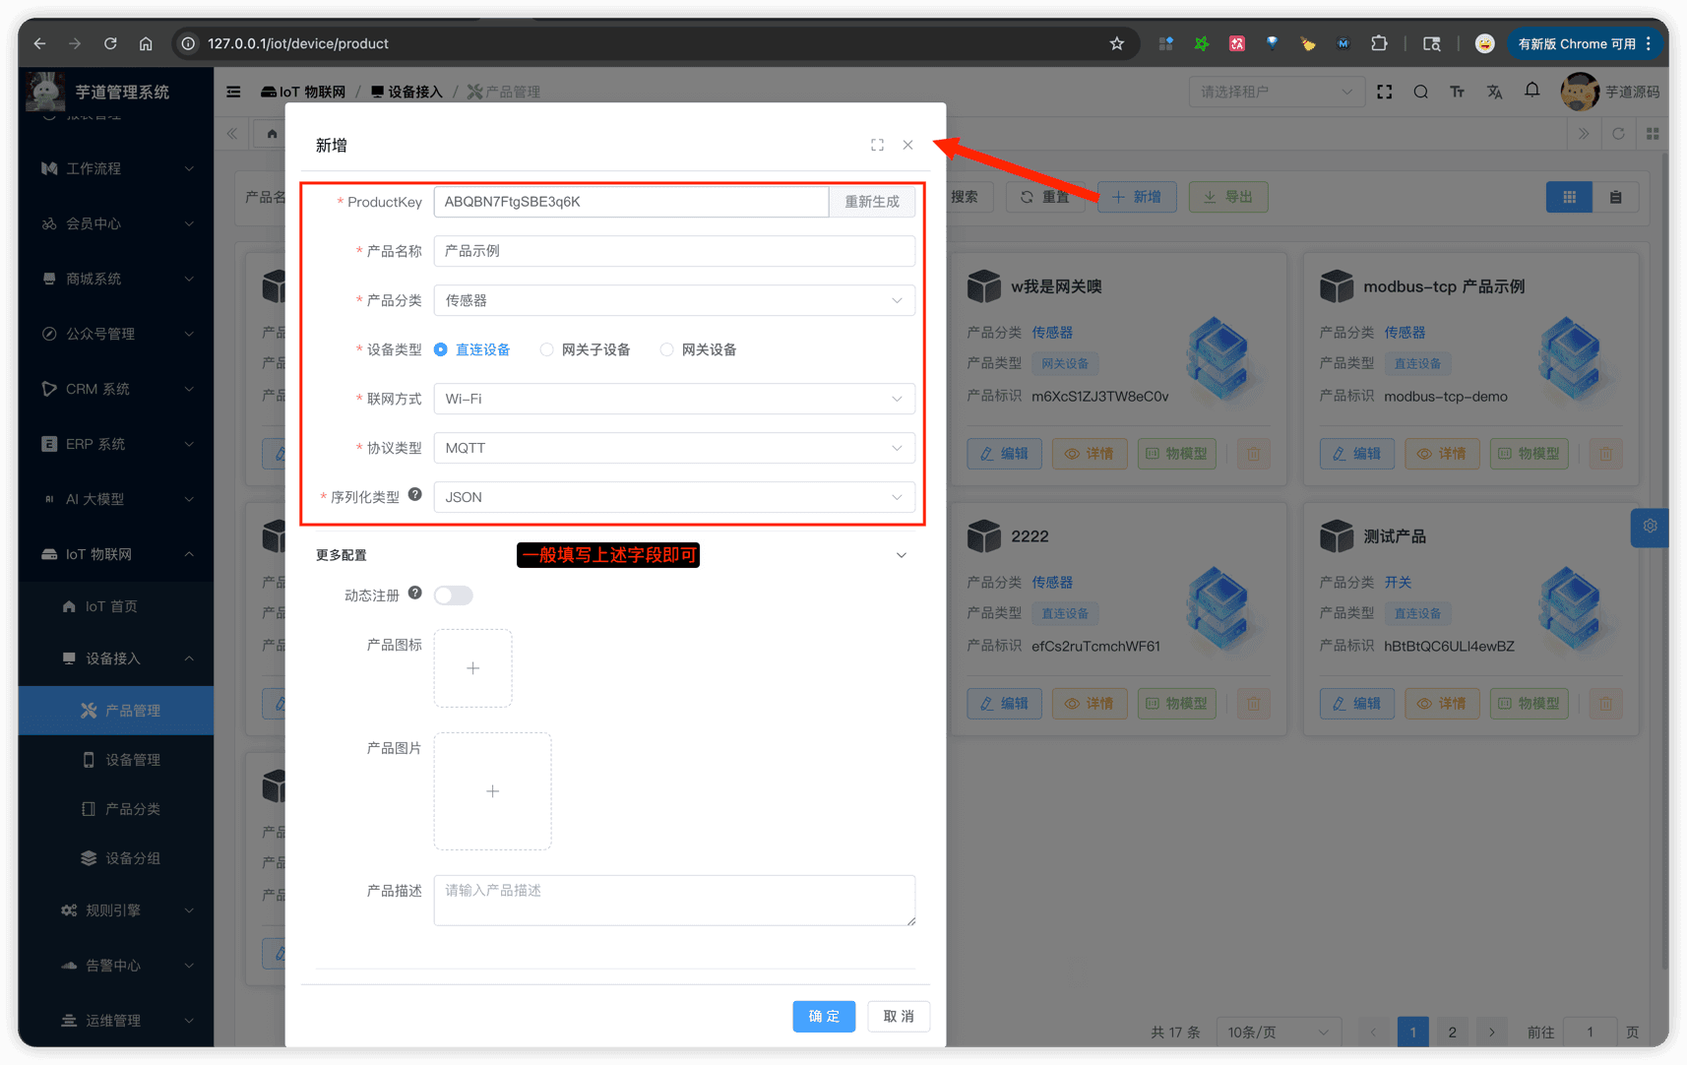Delete the 测试产品 product via trash icon

click(1605, 704)
